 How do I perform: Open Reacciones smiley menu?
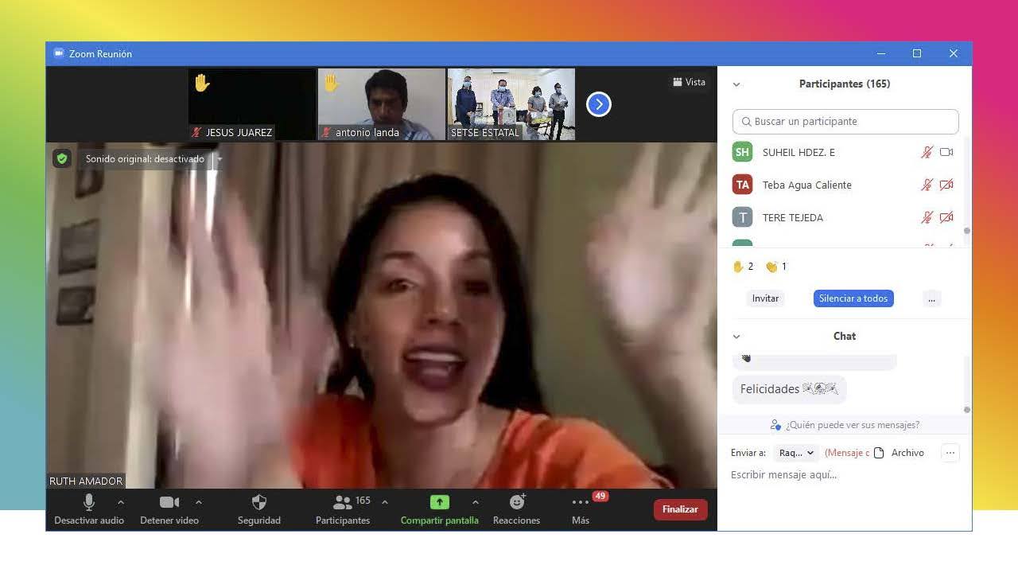(x=517, y=501)
